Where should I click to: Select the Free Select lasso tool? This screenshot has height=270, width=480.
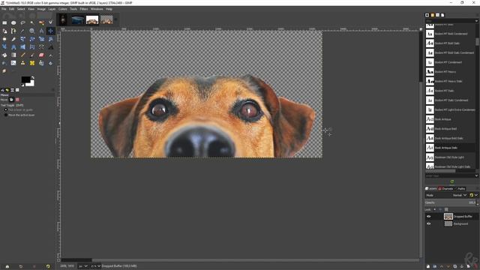22,22
